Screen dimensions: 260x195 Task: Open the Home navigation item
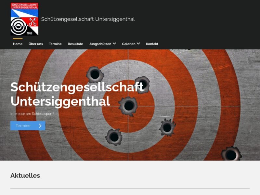[18, 44]
